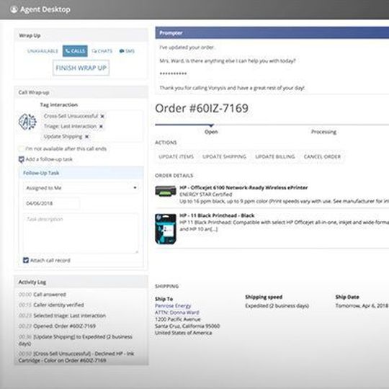Click the follow-up date field 04/06/2018
This screenshot has height=389, width=389.
click(x=51, y=203)
